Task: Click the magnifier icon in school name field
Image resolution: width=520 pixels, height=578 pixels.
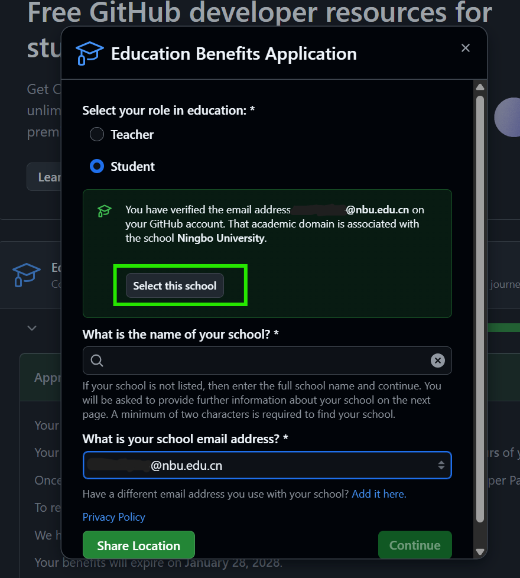Action: 97,361
